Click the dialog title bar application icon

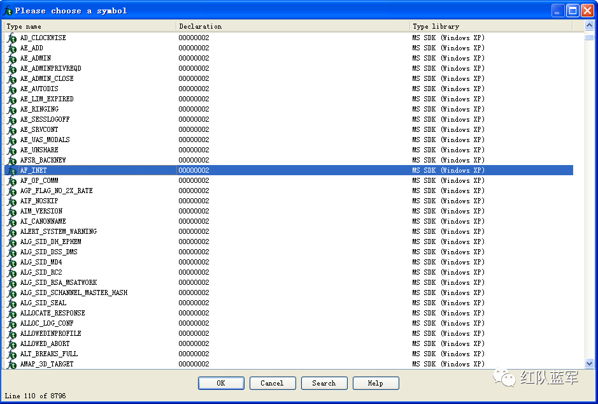(8, 11)
